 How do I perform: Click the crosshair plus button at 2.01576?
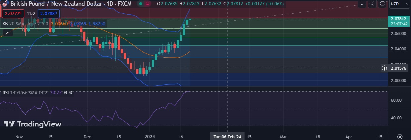(385, 68)
